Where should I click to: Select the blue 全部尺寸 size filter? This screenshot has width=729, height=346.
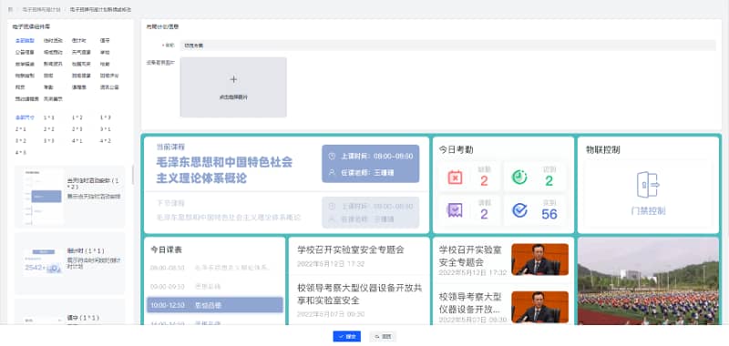(25, 117)
